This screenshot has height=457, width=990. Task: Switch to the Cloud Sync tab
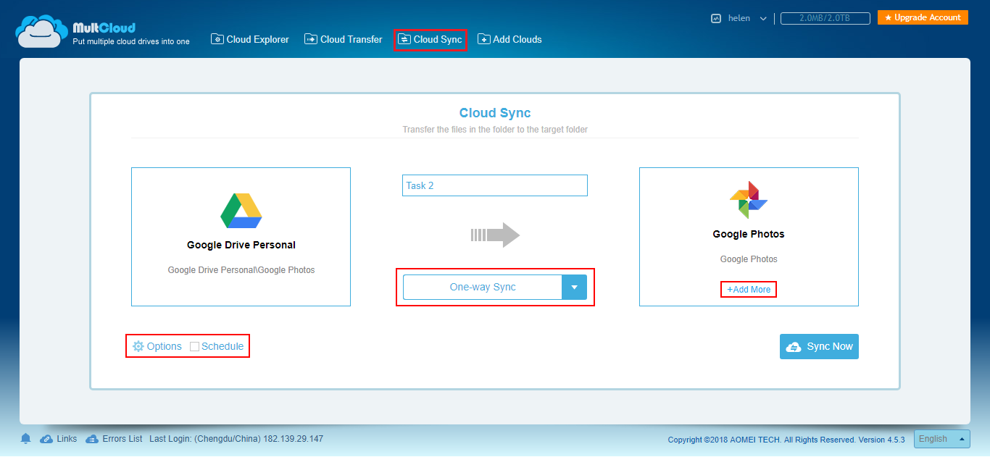(x=430, y=40)
